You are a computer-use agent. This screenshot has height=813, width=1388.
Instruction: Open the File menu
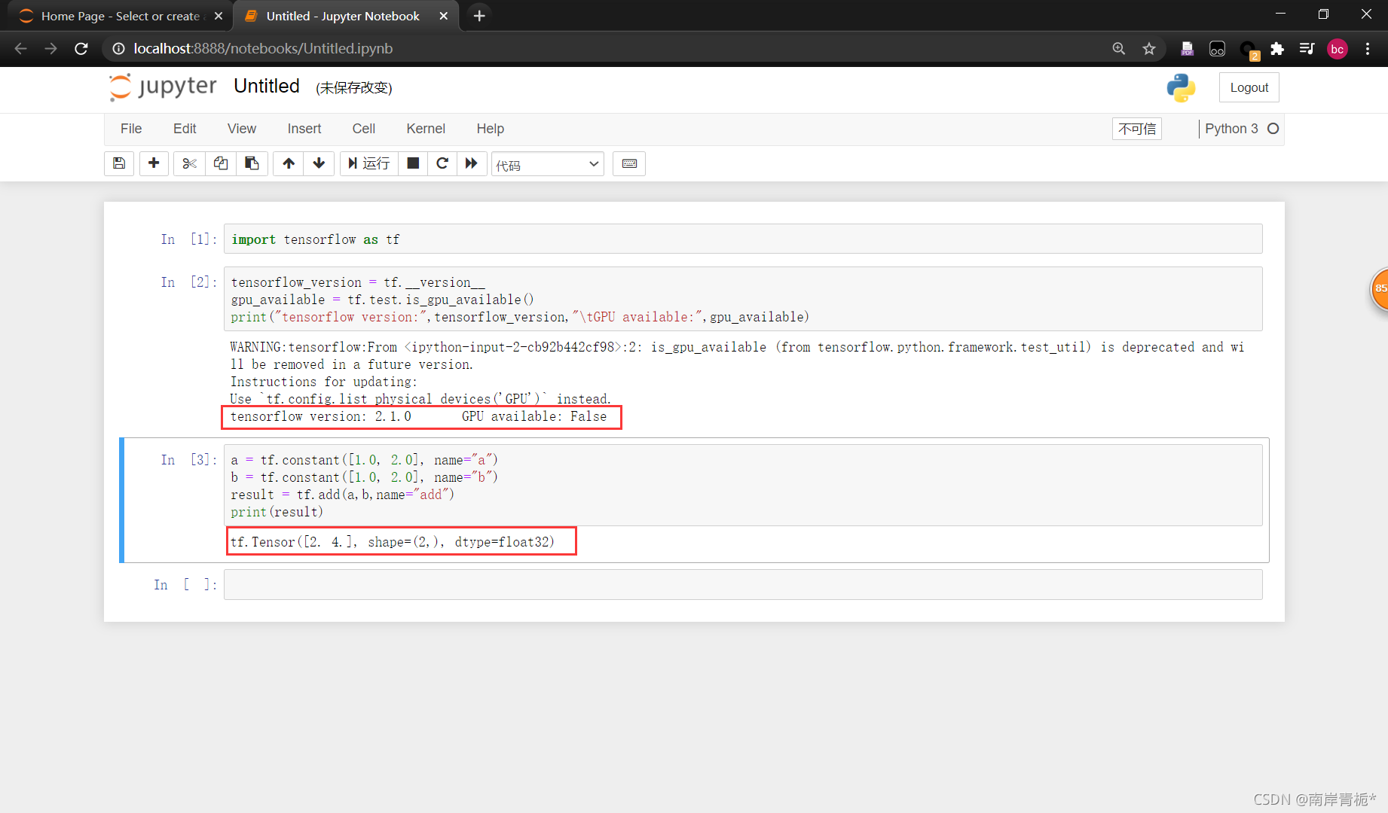[x=131, y=129]
